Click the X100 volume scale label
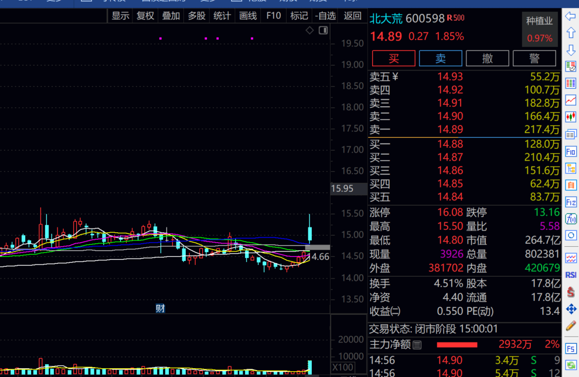 (x=343, y=368)
